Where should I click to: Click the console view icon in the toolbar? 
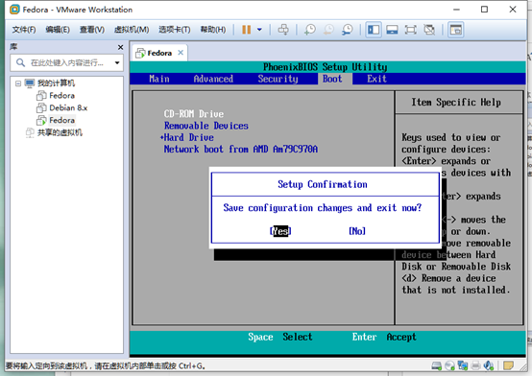pyautogui.click(x=456, y=30)
